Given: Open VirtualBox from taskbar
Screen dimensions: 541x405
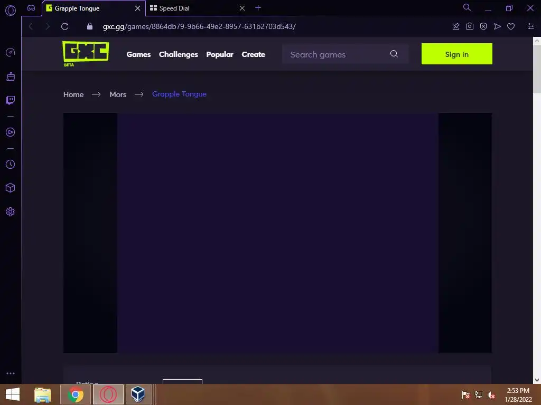Looking at the screenshot, I should tap(138, 394).
